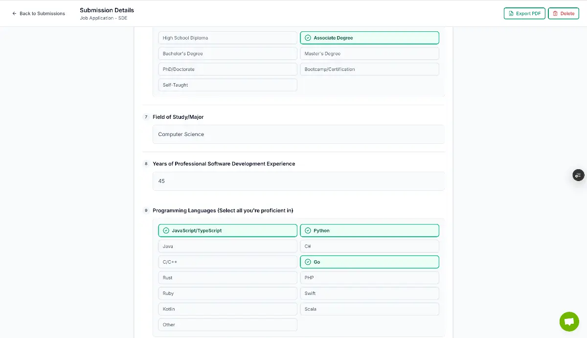Click the checkmark icon on Associate Degree

point(308,38)
